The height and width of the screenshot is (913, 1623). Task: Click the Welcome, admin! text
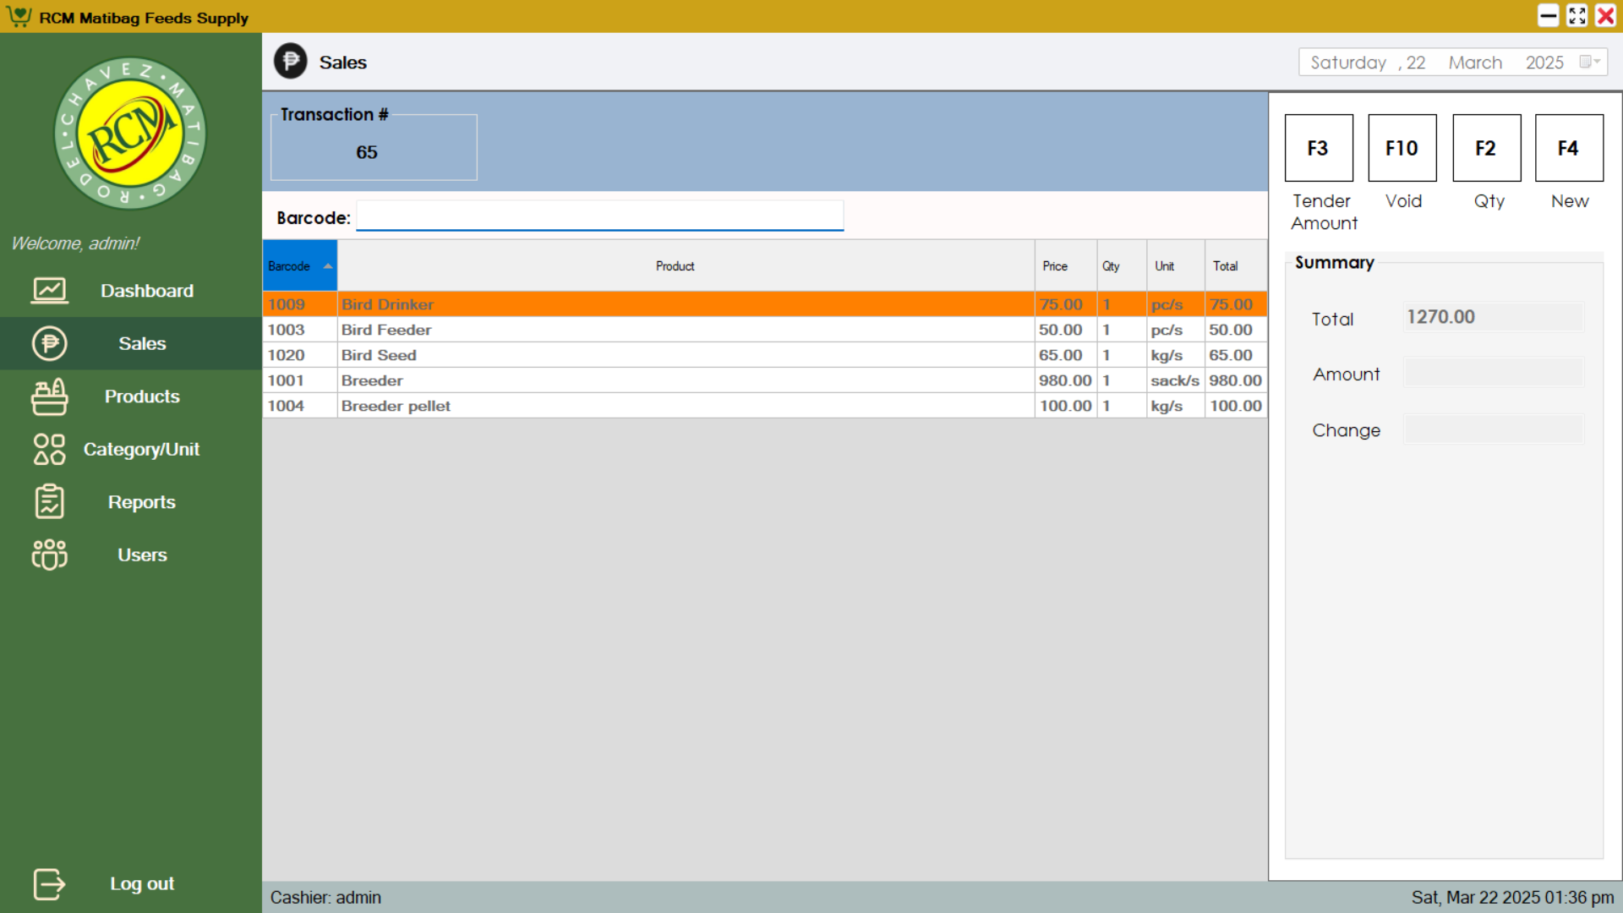[75, 243]
